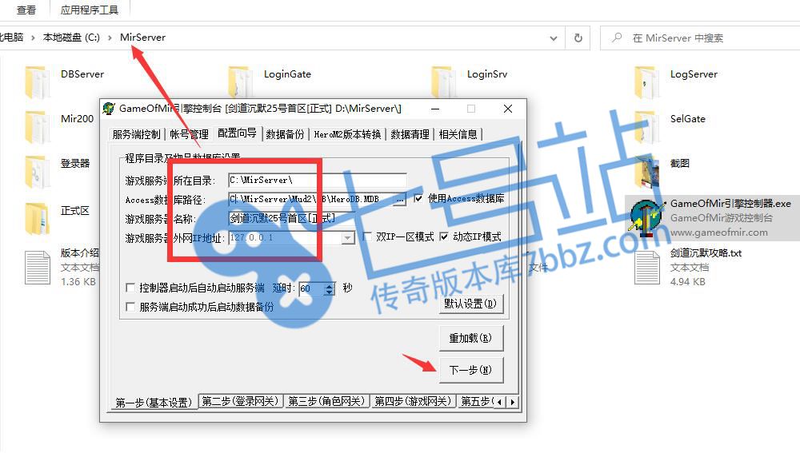Click the GameOfMir title bar app icon
Viewport: 800px width, 453px height.
109,109
